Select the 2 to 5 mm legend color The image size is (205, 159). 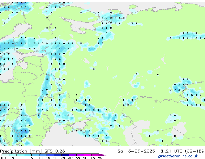28,155
